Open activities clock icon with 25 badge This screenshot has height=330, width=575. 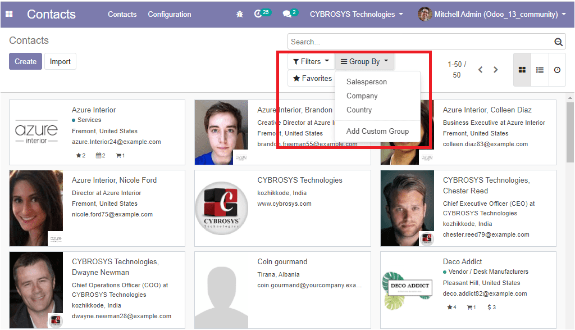(262, 13)
